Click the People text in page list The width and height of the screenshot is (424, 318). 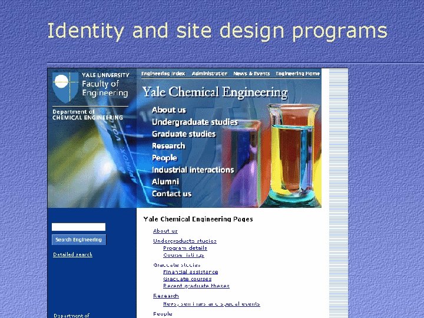[163, 314]
